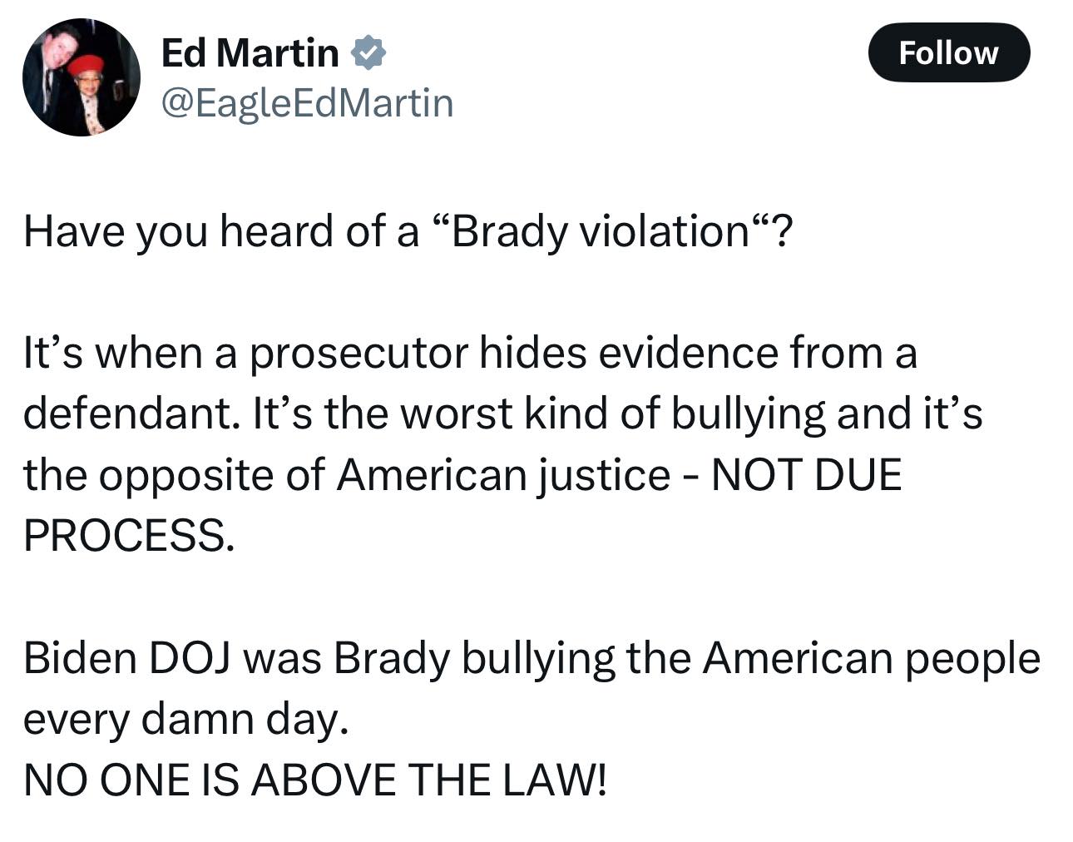The height and width of the screenshot is (842, 1073).
Task: Click the line "every damn day."
Action: click(x=184, y=719)
